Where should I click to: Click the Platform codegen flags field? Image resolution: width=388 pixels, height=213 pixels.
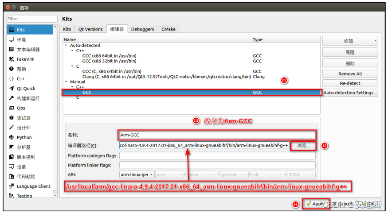click(x=217, y=156)
